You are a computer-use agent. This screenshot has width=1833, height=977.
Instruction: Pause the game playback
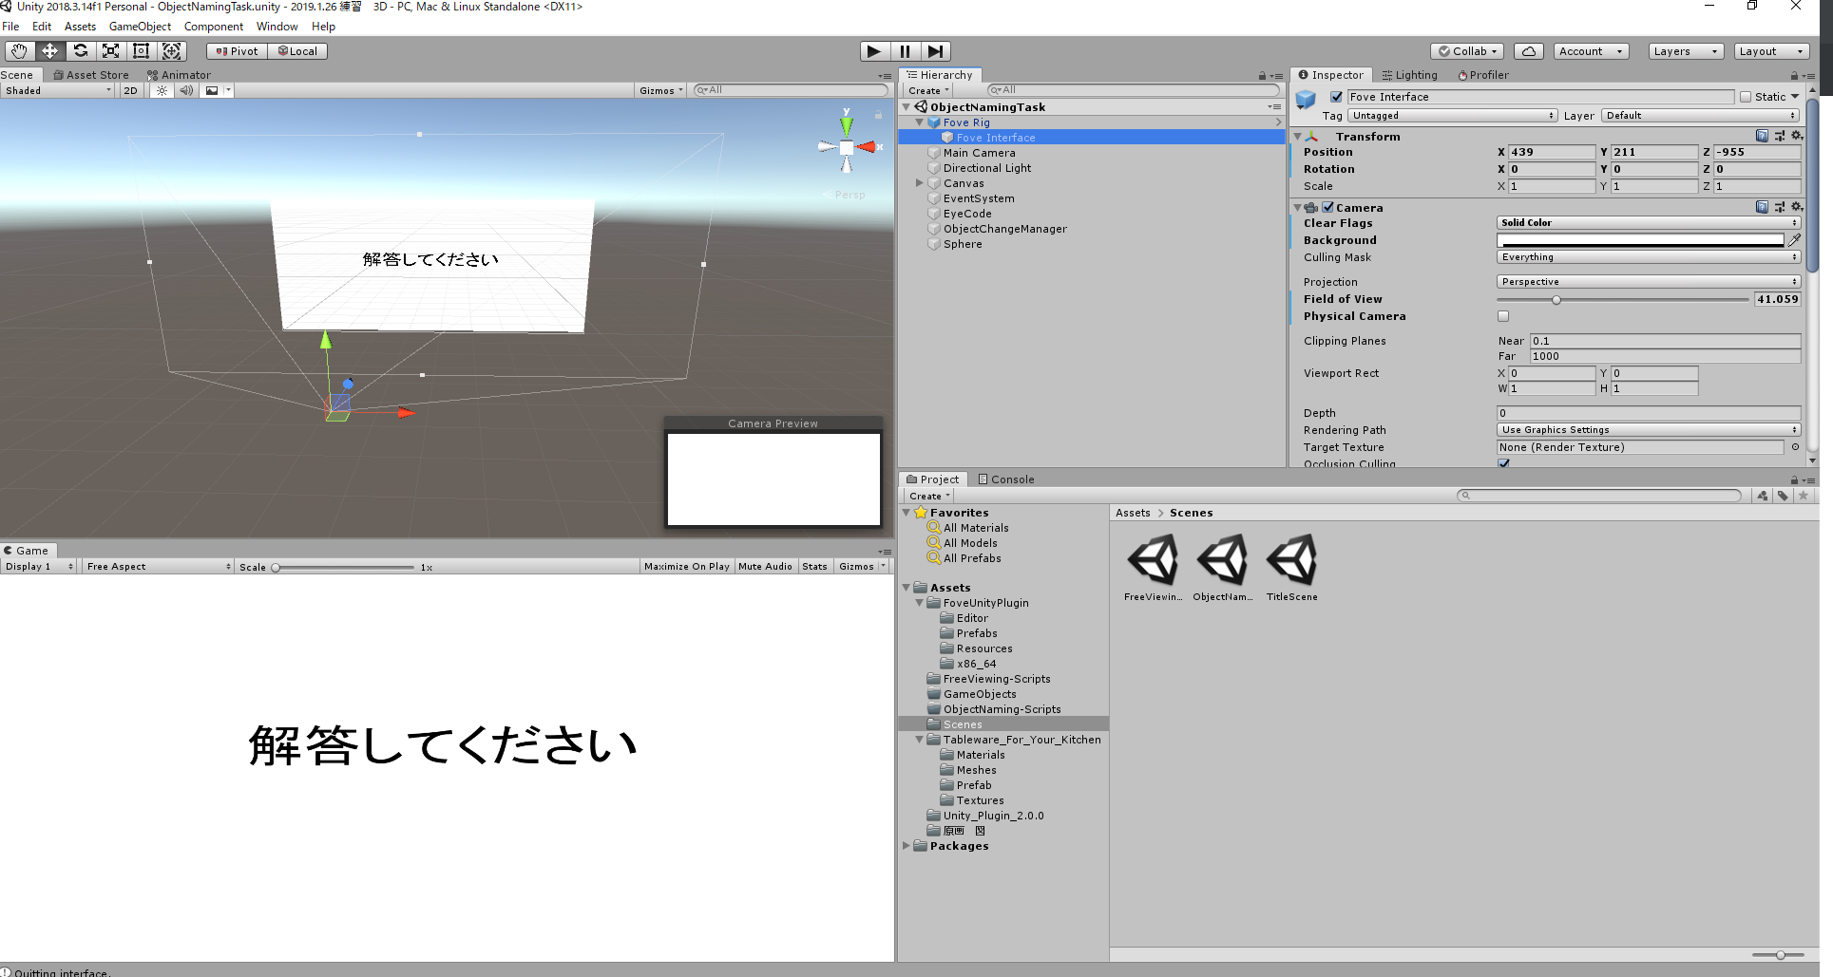(x=905, y=50)
